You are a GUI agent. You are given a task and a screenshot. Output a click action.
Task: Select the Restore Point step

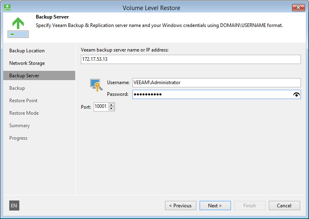[x=23, y=101]
